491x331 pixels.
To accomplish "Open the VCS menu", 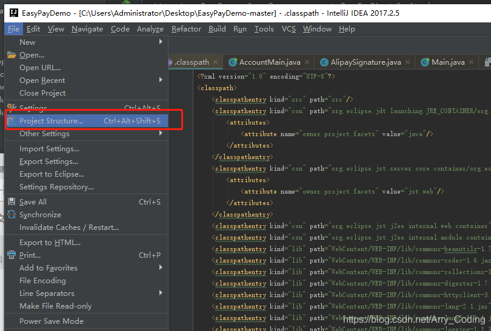I will (289, 29).
